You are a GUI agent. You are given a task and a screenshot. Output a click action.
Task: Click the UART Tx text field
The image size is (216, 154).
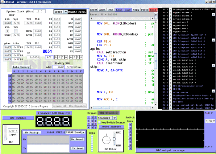(48, 148)
